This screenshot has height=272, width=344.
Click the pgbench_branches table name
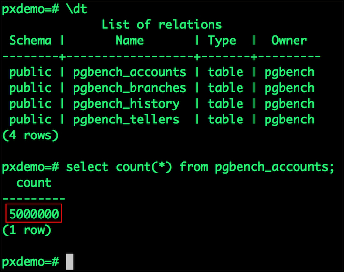pyautogui.click(x=130, y=88)
